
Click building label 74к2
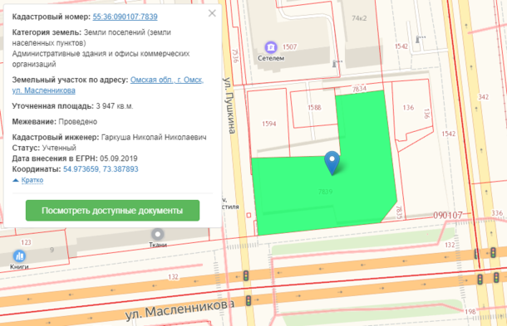pyautogui.click(x=359, y=18)
